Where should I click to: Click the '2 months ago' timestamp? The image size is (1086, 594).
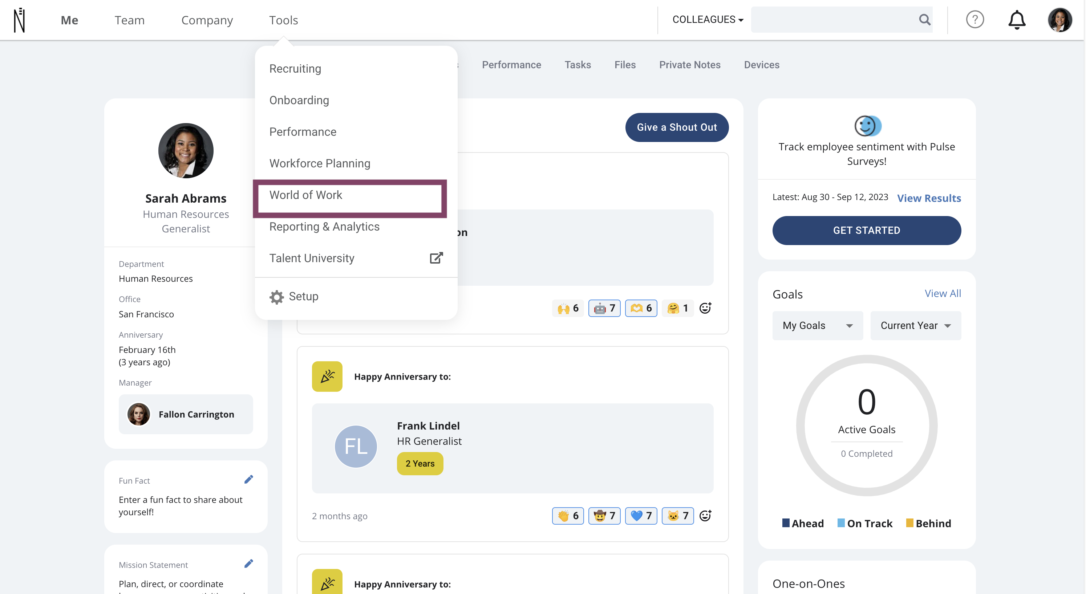(340, 516)
